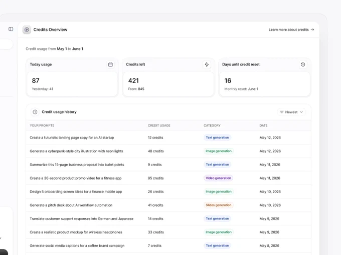Click the calendar icon in Today usage

[x=110, y=64]
